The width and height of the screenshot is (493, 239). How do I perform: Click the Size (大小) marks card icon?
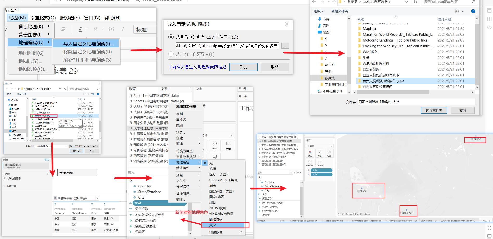tap(215, 145)
